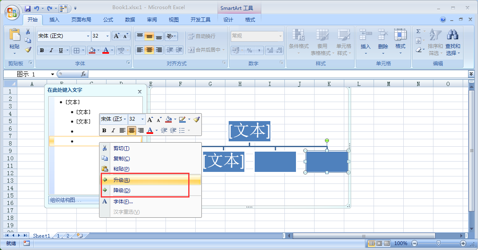
Task: Increase font size in ribbon font group
Action: (116, 36)
